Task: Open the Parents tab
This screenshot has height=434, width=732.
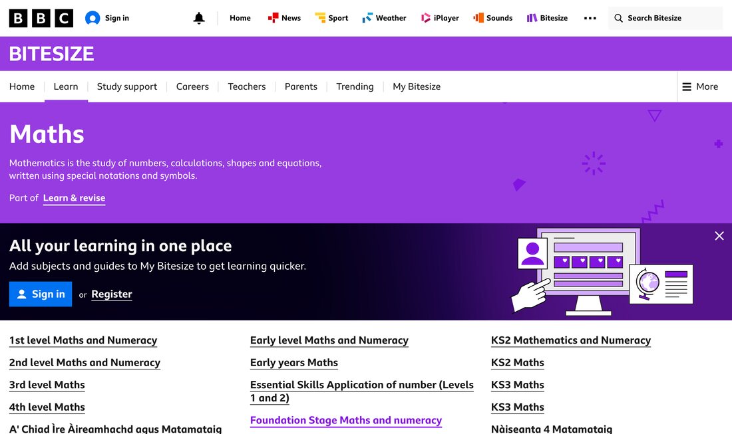Action: 301,86
